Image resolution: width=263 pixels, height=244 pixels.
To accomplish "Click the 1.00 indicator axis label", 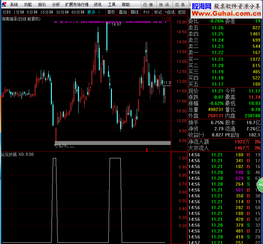I will click(182, 158).
